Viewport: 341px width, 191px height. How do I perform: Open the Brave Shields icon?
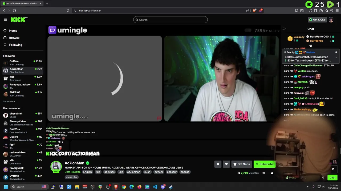(x=254, y=11)
